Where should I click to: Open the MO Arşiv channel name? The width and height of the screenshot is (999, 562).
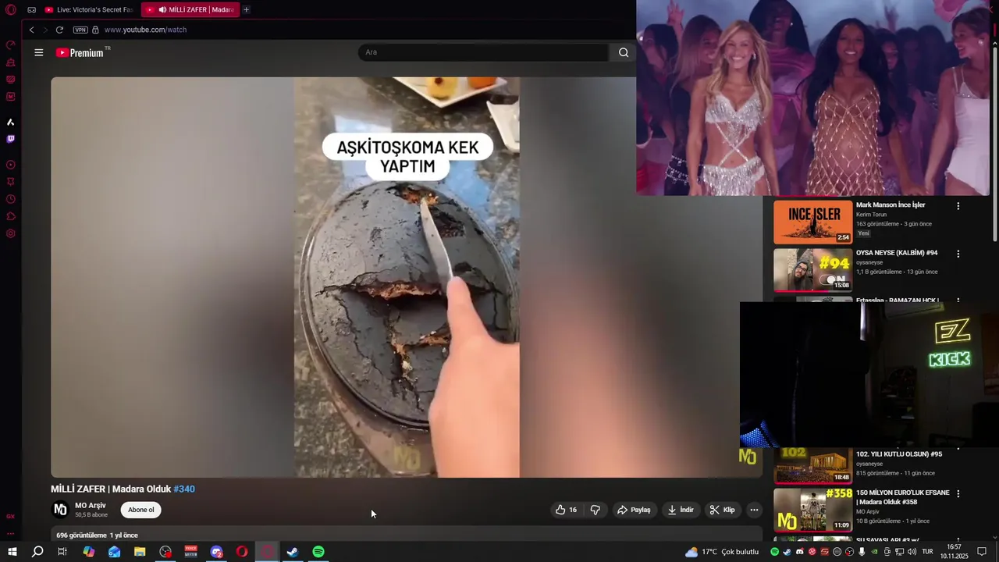91,505
